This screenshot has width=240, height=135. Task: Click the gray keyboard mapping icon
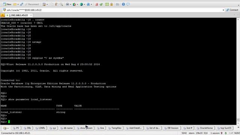pyautogui.click(x=117, y=4)
